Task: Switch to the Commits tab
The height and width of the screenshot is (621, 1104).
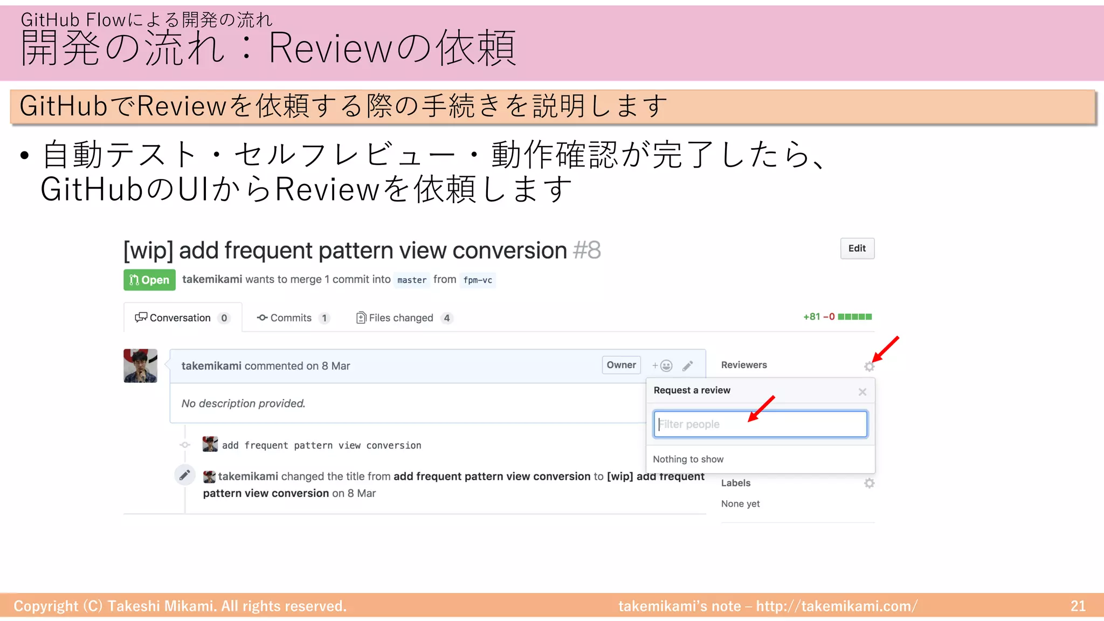Action: coord(293,318)
